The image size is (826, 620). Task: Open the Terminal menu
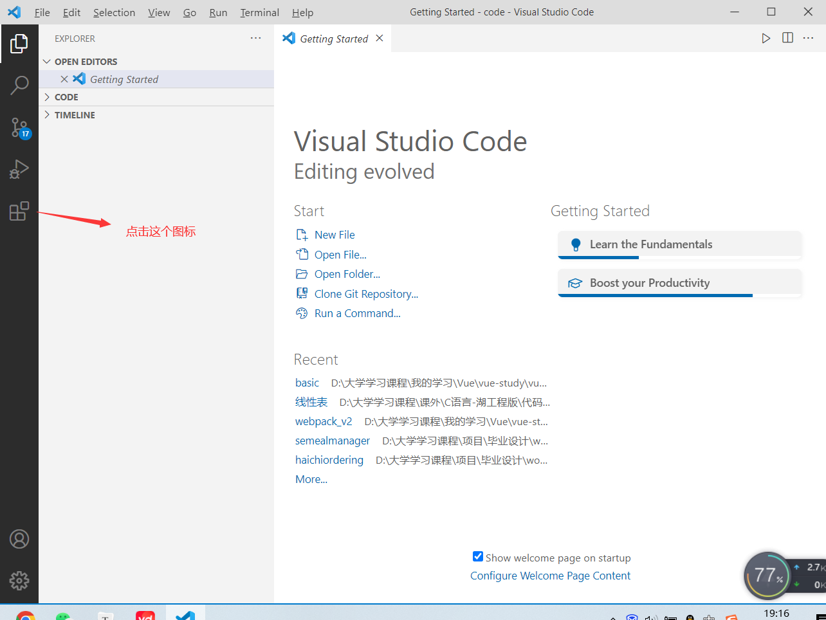tap(259, 12)
